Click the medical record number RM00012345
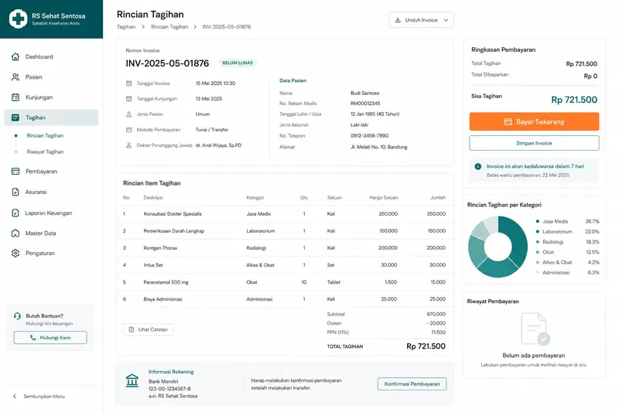This screenshot has height=412, width=619. point(365,104)
